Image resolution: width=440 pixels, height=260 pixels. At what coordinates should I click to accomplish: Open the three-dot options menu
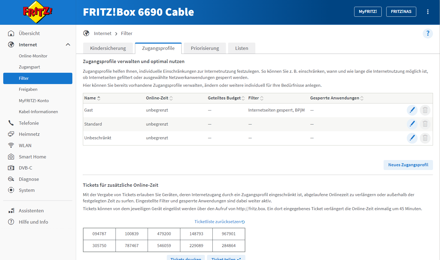coord(428,12)
